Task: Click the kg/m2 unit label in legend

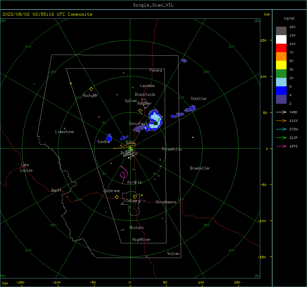Action: tap(289, 18)
